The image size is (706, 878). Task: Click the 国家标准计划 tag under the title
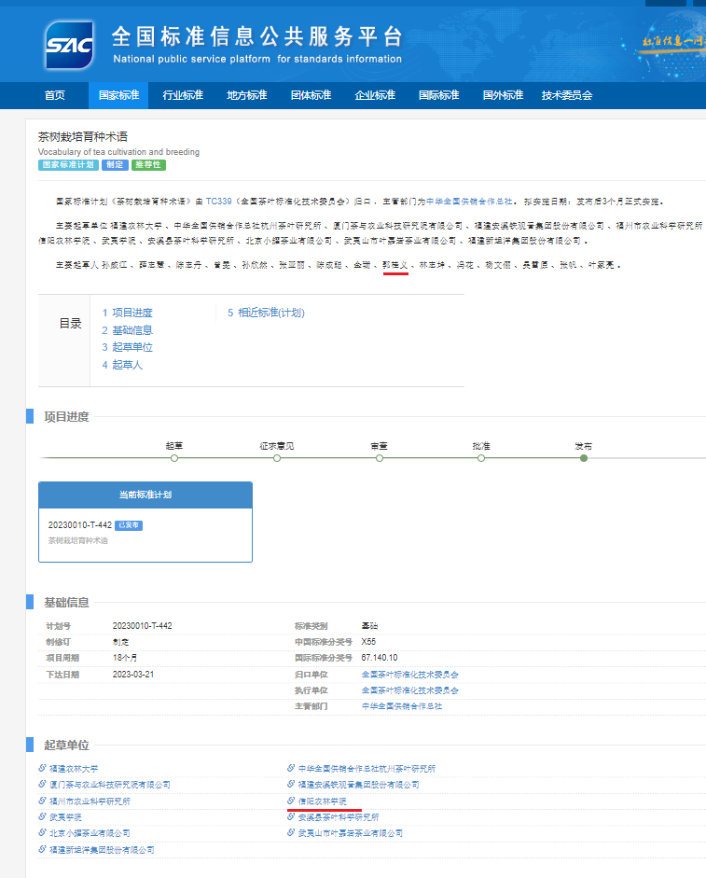click(x=67, y=165)
